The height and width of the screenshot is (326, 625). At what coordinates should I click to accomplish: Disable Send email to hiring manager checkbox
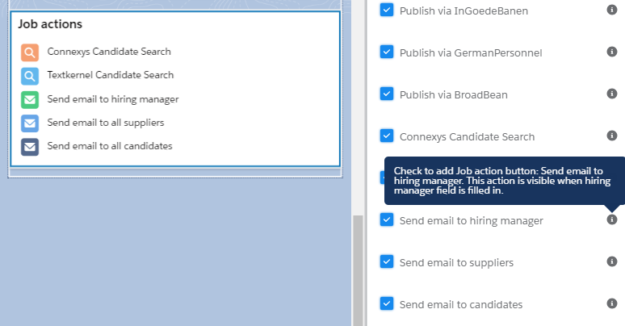click(387, 219)
